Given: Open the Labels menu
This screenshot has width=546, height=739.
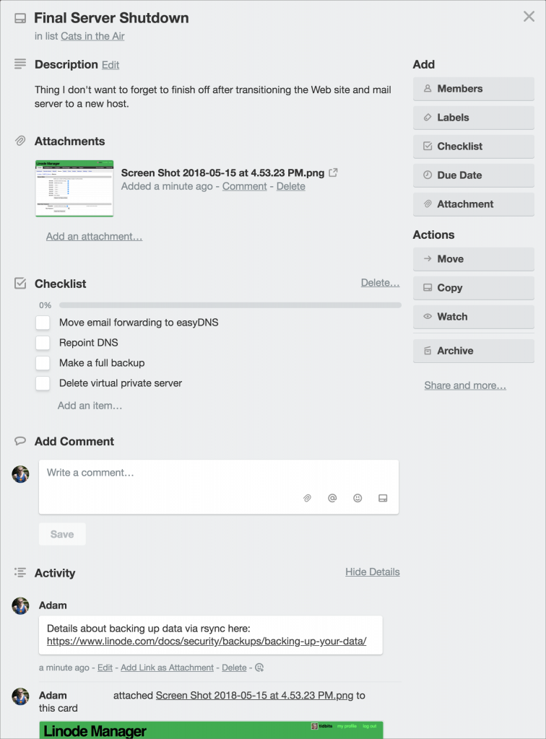Looking at the screenshot, I should [x=473, y=118].
